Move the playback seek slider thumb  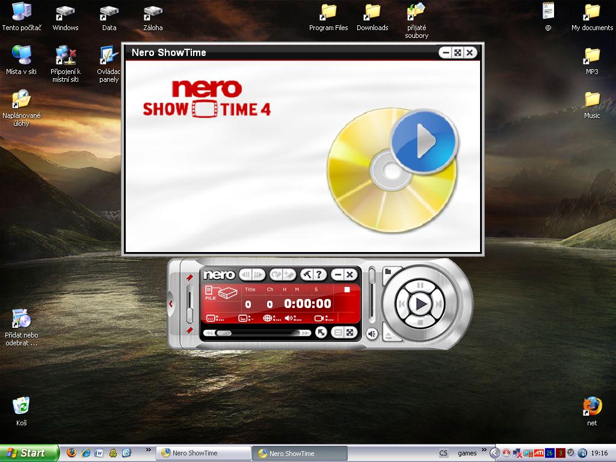(x=224, y=333)
